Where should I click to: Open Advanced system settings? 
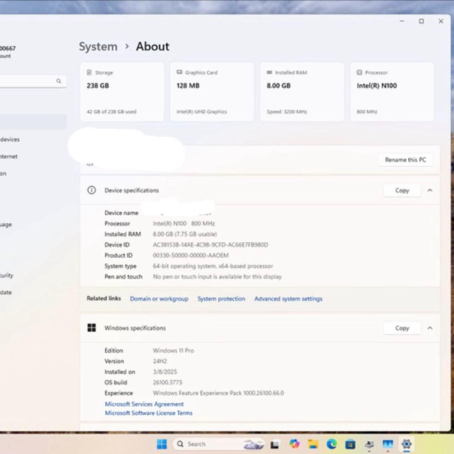288,298
